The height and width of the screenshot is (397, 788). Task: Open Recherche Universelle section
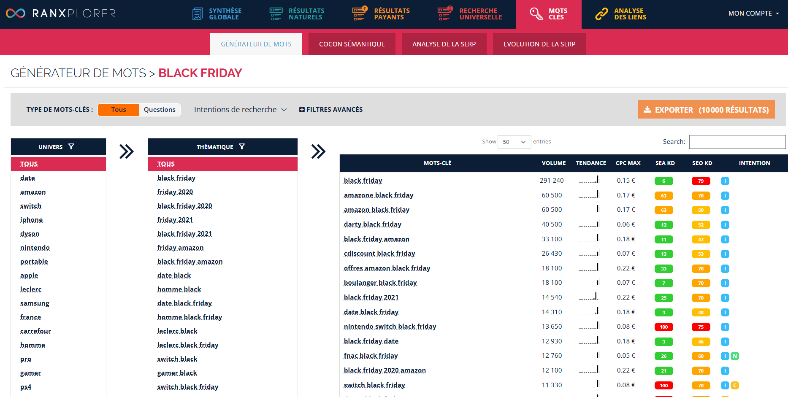pos(470,14)
